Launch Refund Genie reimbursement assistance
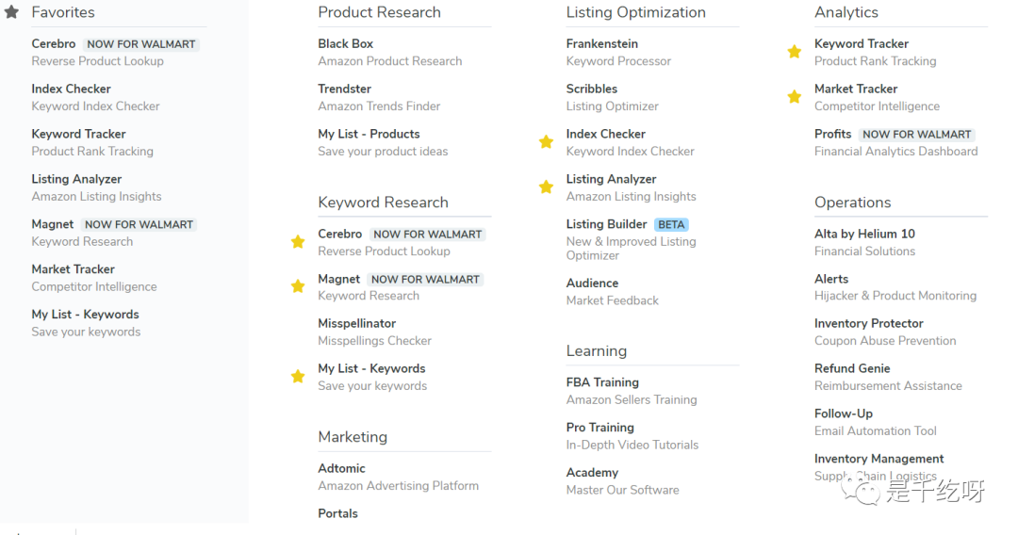Viewport: 1018px width, 535px height. coord(852,368)
